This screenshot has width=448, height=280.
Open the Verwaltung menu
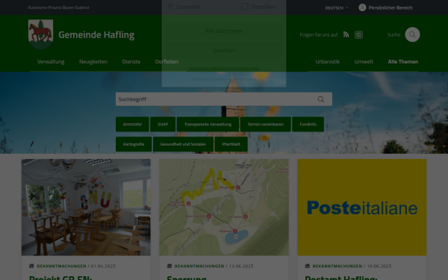pos(51,62)
